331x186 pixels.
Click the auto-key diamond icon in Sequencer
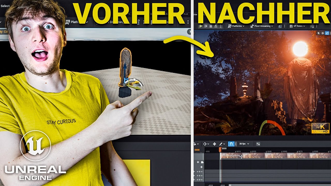coord(214,144)
